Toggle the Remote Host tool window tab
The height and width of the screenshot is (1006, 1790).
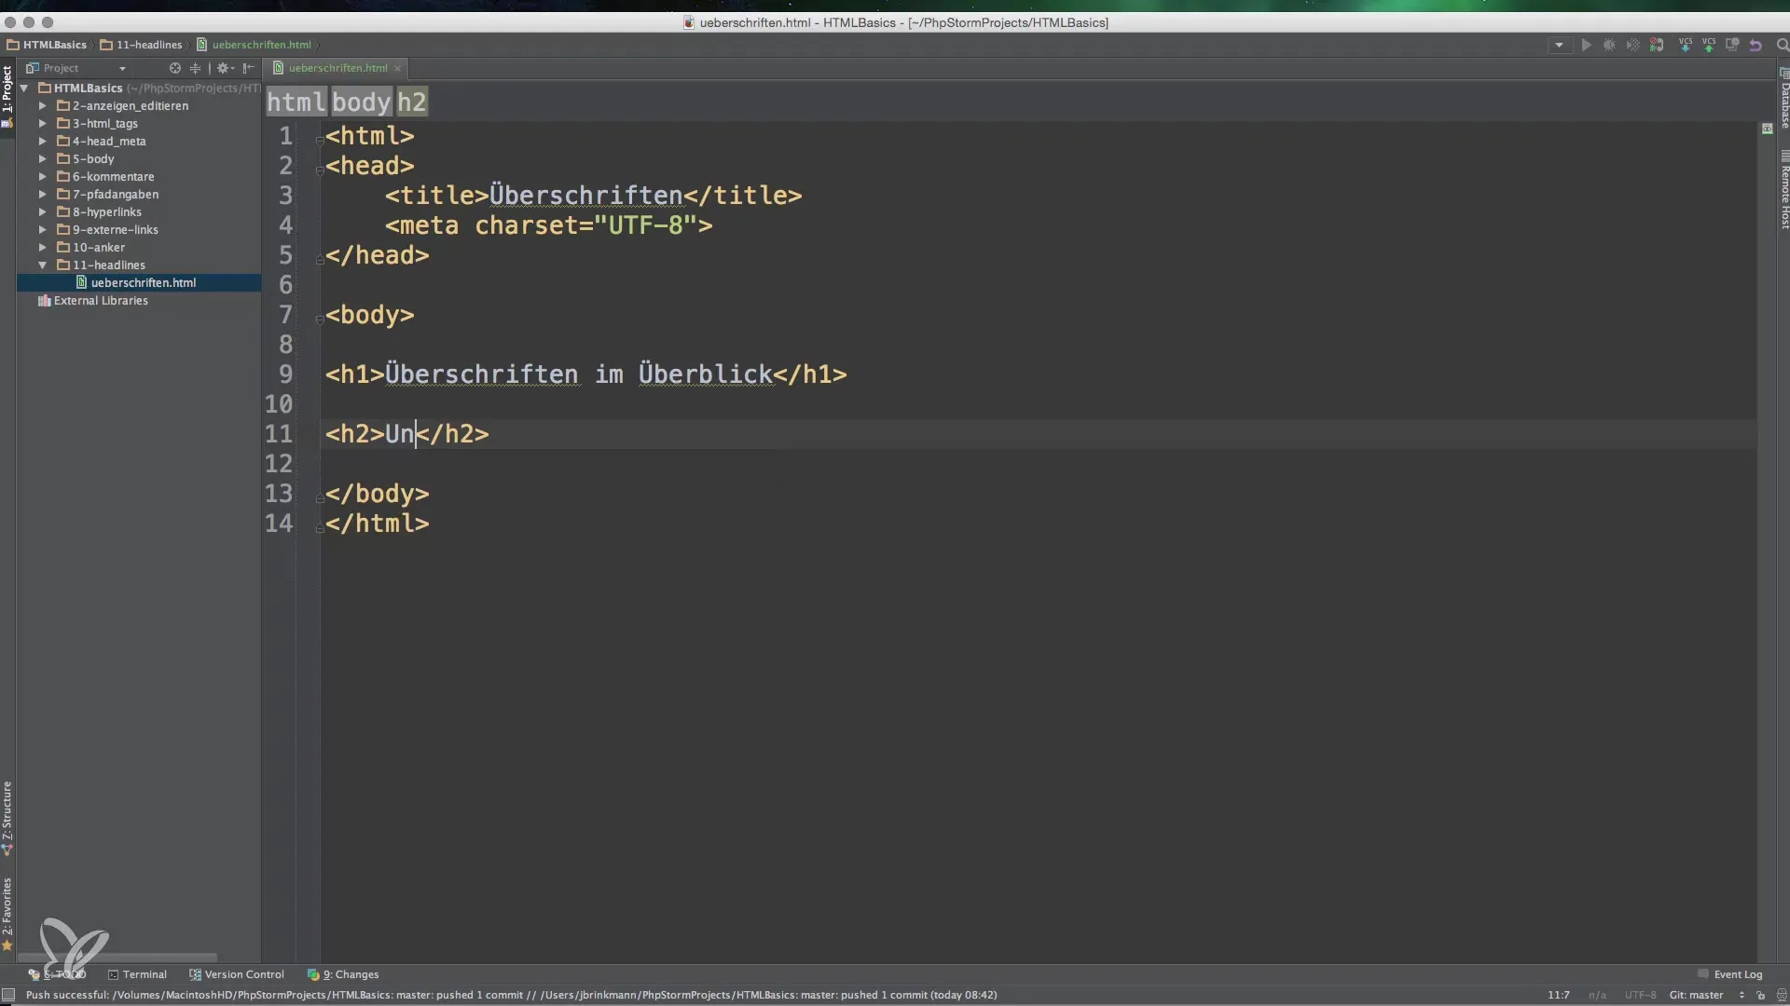[x=1783, y=190]
